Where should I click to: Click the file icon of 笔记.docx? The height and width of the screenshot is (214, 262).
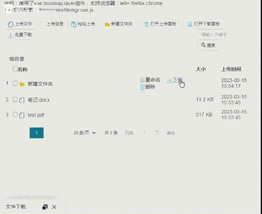[22, 100]
